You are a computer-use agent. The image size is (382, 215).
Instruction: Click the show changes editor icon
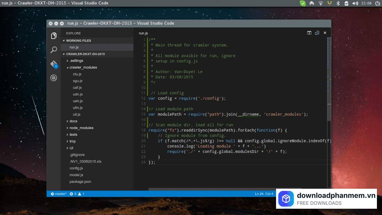click(317, 33)
